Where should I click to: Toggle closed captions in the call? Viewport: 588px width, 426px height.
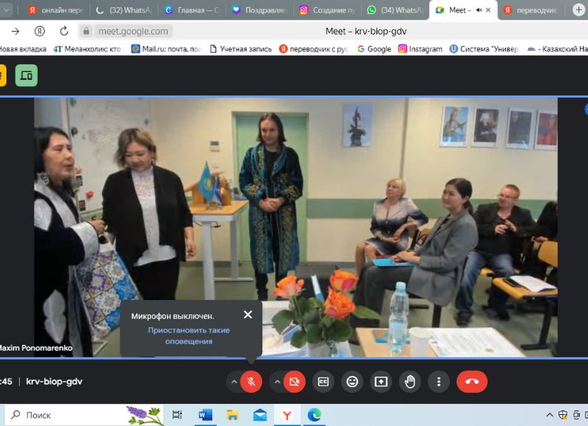point(323,382)
